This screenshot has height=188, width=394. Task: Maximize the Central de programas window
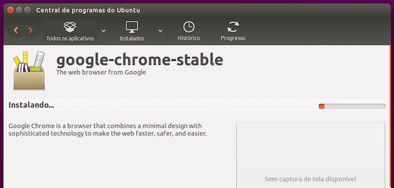[27, 10]
